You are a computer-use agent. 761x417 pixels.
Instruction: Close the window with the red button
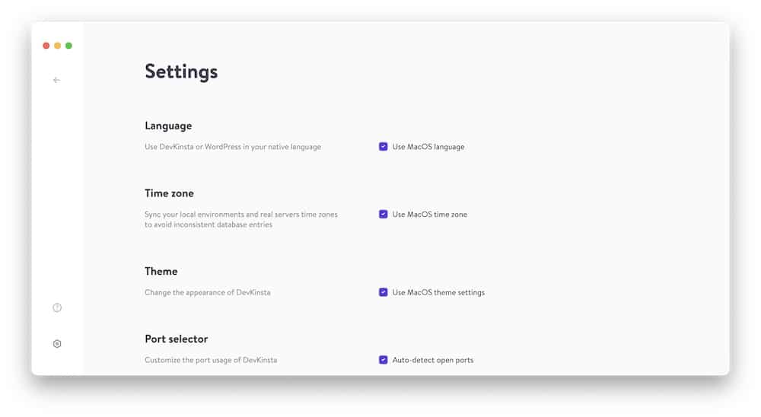tap(46, 46)
